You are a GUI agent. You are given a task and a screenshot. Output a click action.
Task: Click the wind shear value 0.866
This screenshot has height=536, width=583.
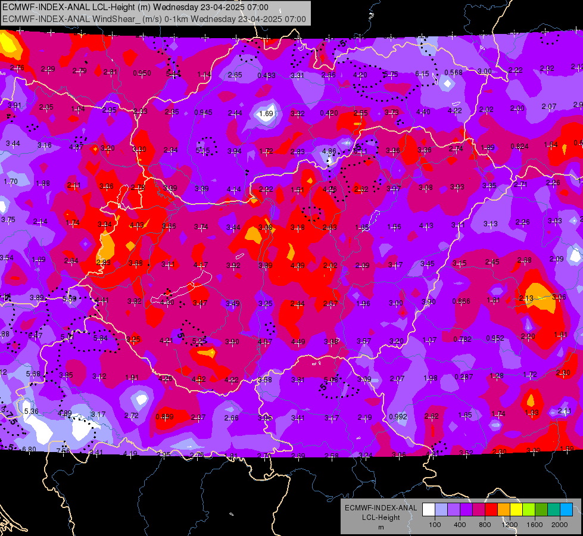461,301
